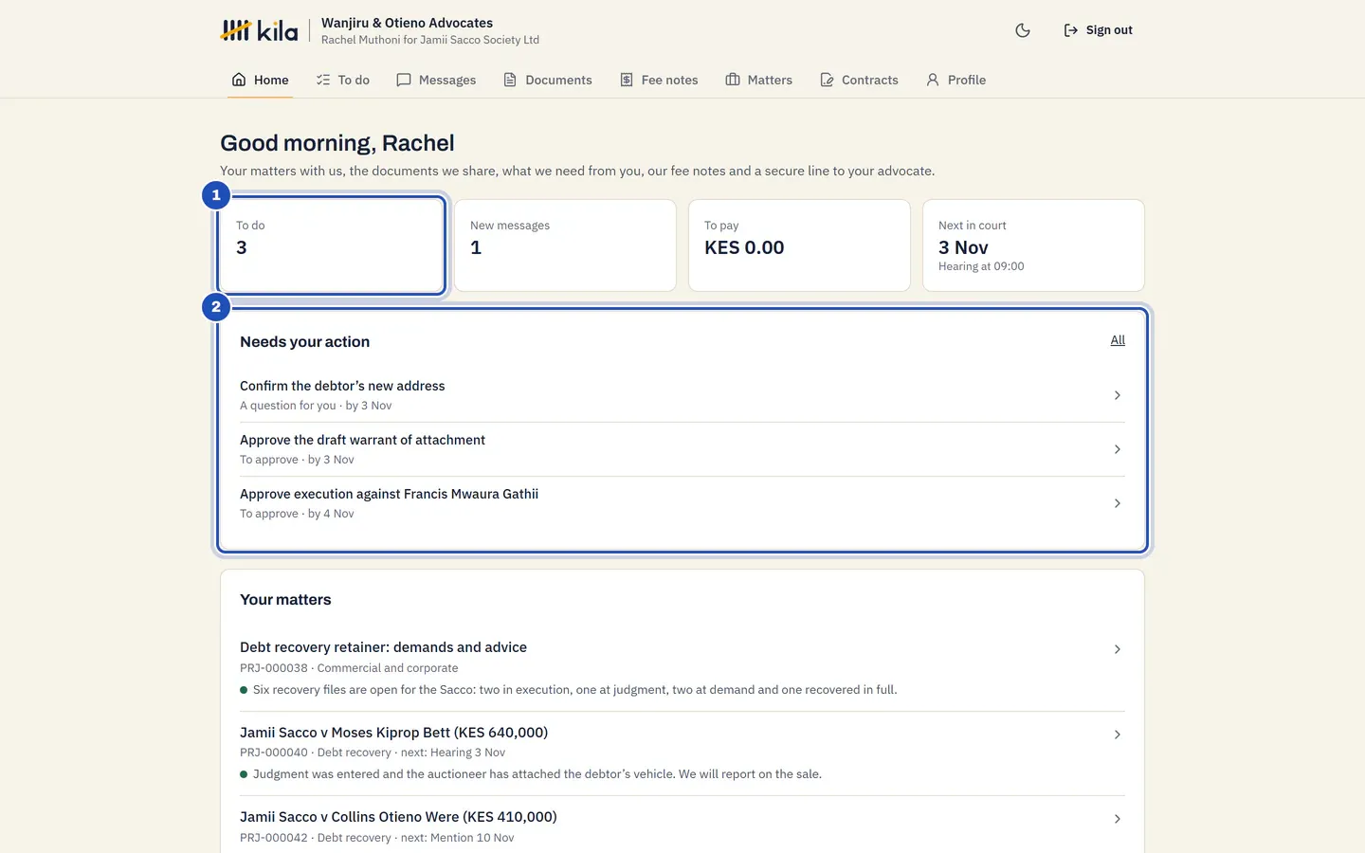This screenshot has height=853, width=1365.
Task: Go to the Contracts tab
Action: tap(859, 80)
